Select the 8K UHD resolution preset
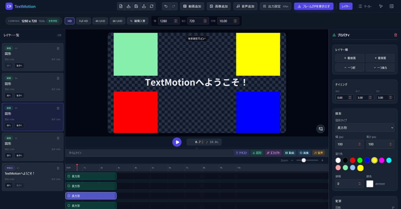 117,21
